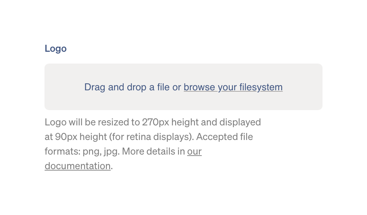Click the bold "Logo" field label

(56, 49)
